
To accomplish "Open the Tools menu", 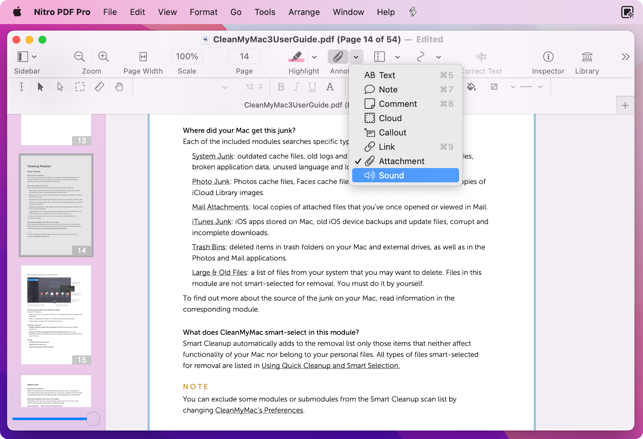I will point(265,12).
